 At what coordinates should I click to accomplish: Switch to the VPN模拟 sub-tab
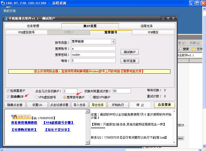[153, 32]
